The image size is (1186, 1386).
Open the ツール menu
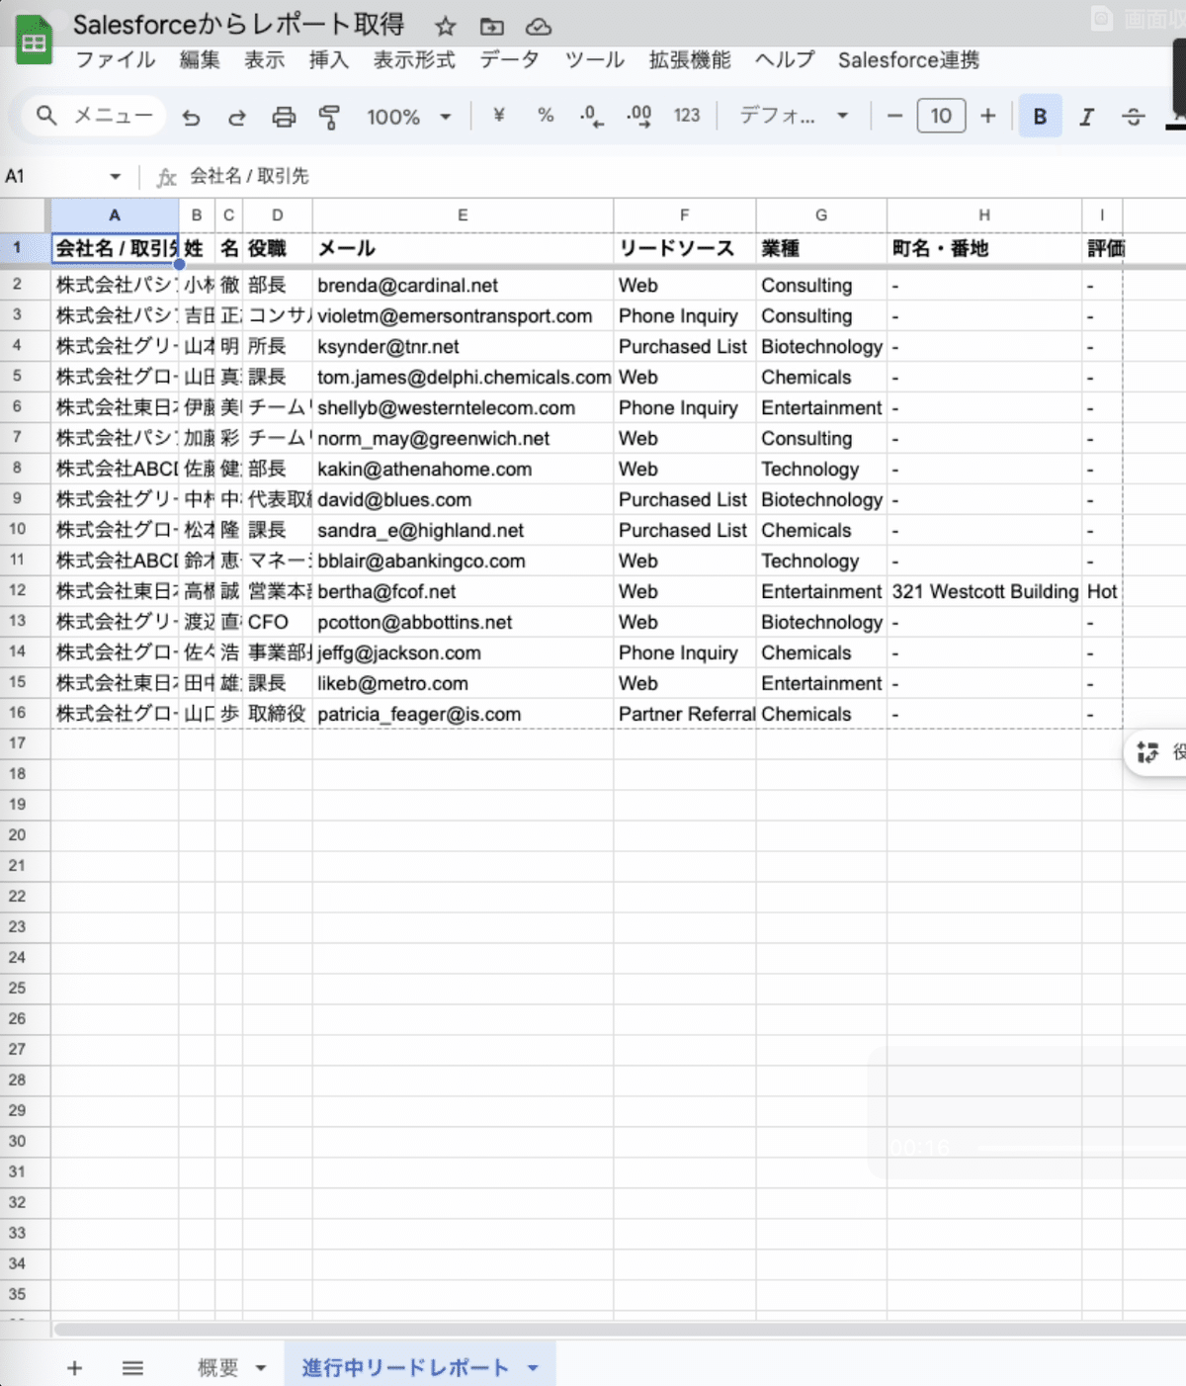[594, 60]
